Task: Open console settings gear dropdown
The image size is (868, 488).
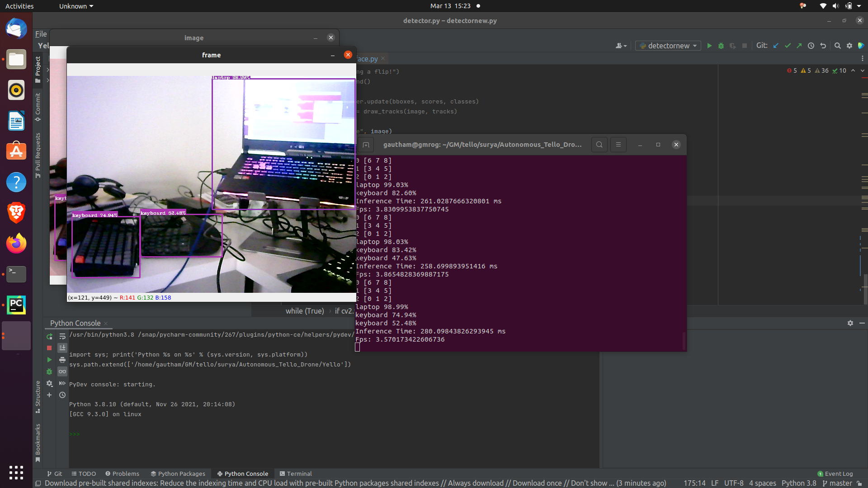Action: 49,383
